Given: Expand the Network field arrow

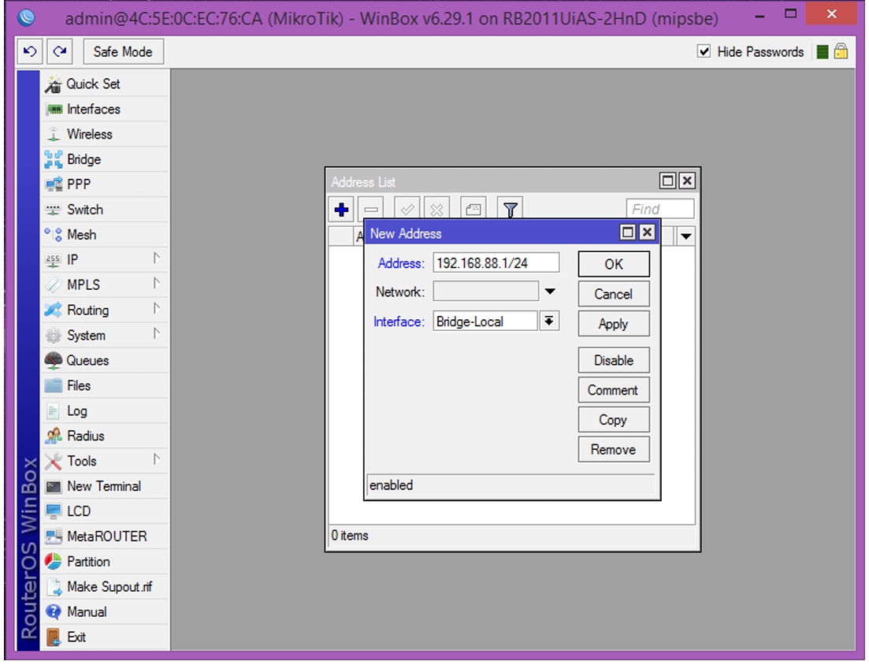Looking at the screenshot, I should (550, 292).
